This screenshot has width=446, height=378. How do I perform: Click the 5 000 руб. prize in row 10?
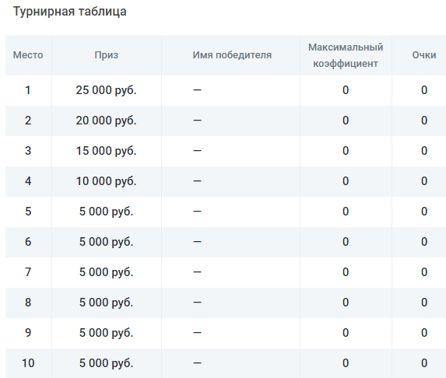tap(106, 363)
